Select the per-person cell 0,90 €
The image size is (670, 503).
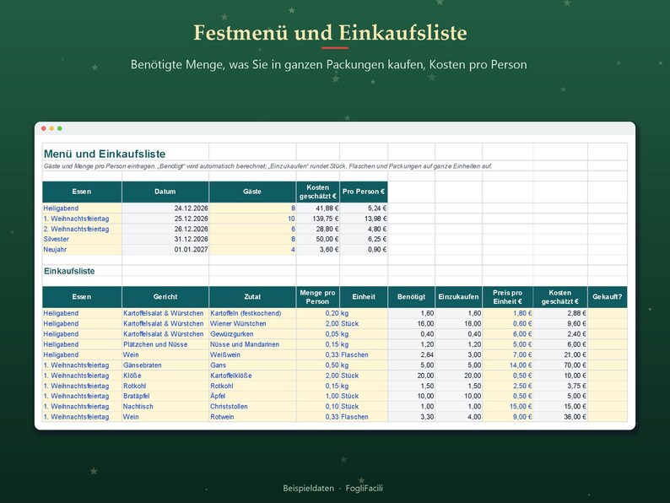coord(364,250)
